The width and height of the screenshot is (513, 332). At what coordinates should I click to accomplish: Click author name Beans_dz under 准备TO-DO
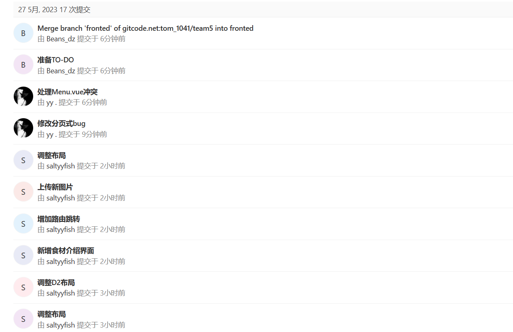click(61, 71)
